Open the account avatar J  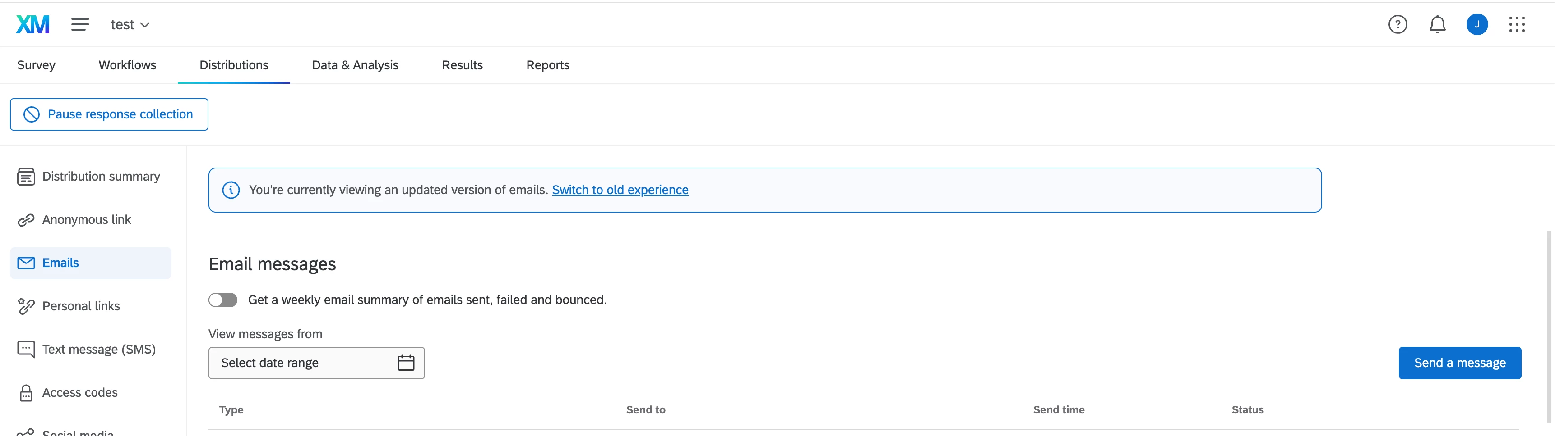coord(1477,24)
